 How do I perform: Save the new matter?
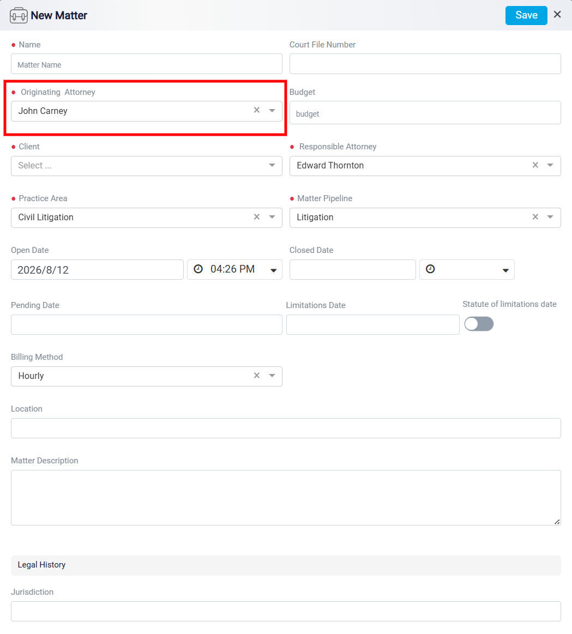pyautogui.click(x=526, y=15)
